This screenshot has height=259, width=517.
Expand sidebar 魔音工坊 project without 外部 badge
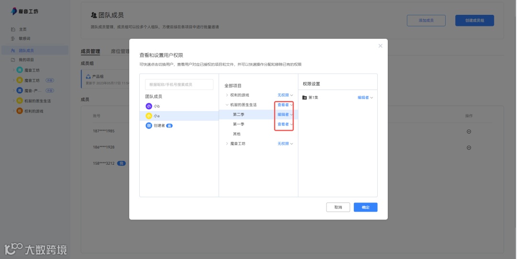coord(13,70)
